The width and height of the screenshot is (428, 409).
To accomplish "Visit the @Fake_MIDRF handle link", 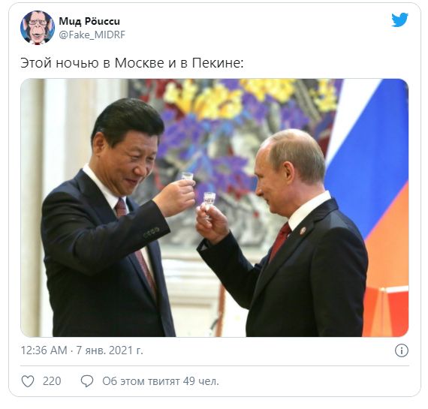I will coord(92,35).
